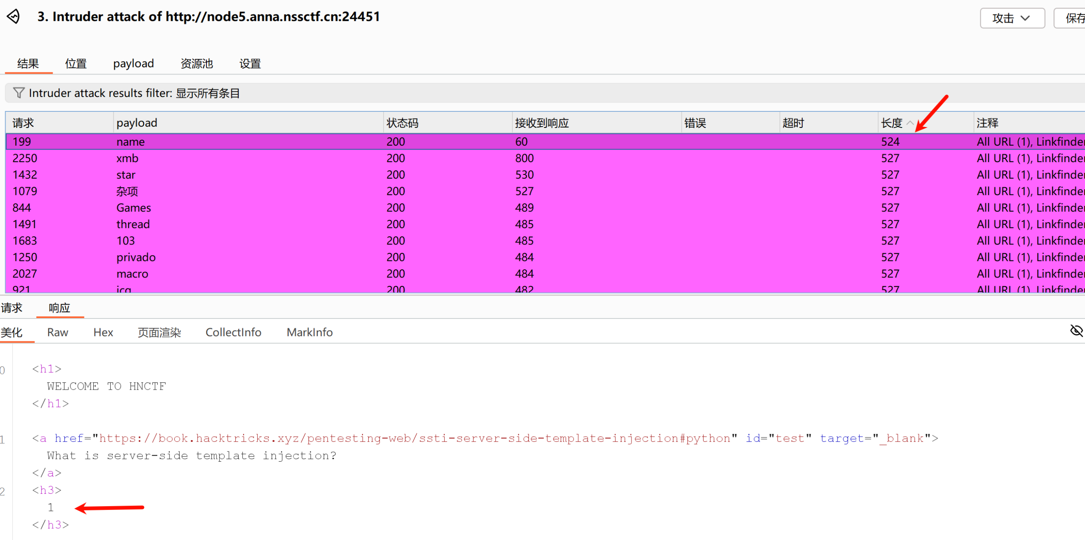Click the Burp Intruder logo icon
The width and height of the screenshot is (1085, 540).
pos(14,17)
